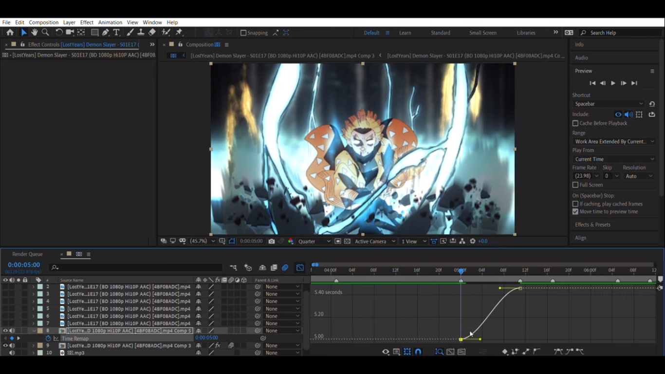Open the Parent & Link dropdown for layer 8
This screenshot has width=665, height=374.
click(281, 331)
